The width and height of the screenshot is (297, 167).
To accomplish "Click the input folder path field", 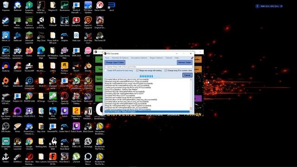I will [x=148, y=67].
